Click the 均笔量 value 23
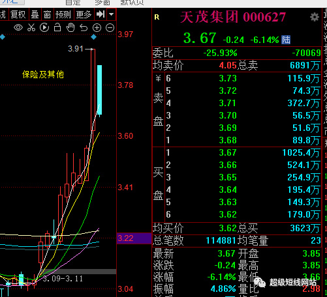 [x=316, y=240]
